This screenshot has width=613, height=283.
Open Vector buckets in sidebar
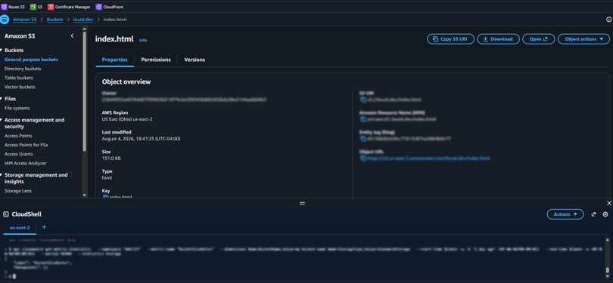(x=20, y=87)
